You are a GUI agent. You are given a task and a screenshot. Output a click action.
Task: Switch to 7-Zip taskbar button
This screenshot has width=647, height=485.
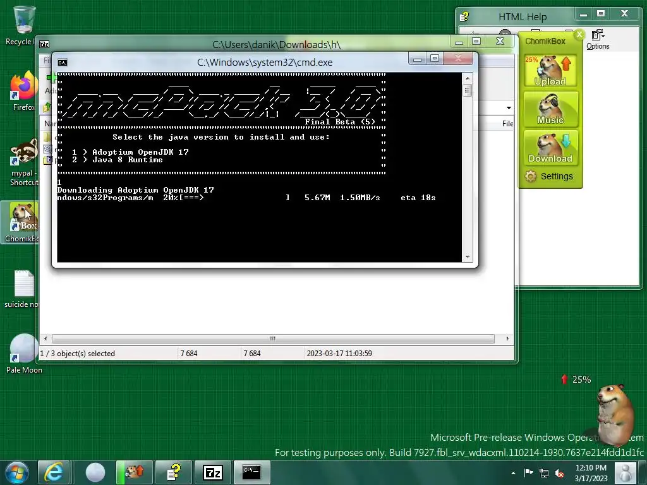coord(212,472)
